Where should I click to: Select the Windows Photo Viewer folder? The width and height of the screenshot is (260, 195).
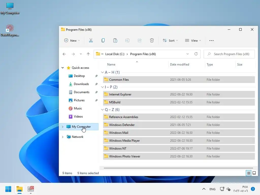pyautogui.click(x=179, y=156)
